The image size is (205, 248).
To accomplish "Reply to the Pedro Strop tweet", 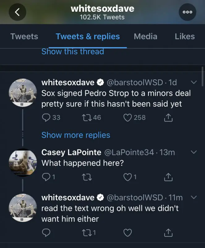I will 46,117.
